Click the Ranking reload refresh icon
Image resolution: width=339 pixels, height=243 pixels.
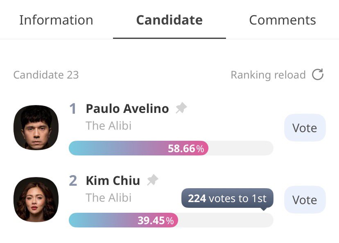tap(318, 74)
